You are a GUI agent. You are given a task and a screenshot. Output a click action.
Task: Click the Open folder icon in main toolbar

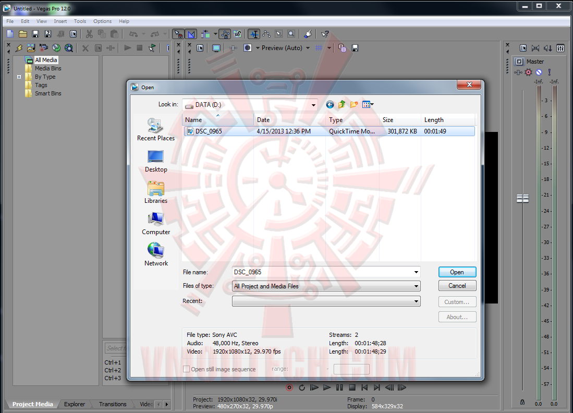point(23,34)
